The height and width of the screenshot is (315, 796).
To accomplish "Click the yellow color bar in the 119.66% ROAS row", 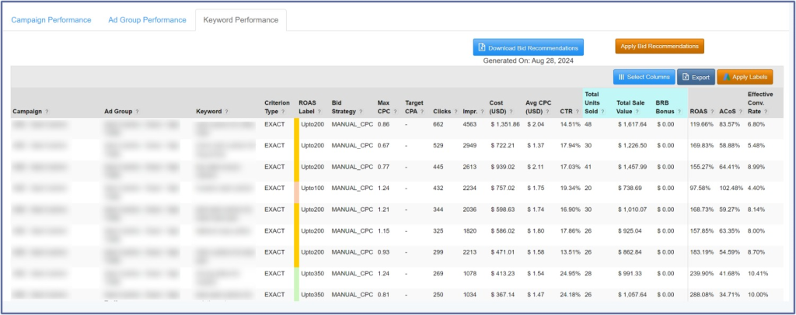I will tap(296, 129).
